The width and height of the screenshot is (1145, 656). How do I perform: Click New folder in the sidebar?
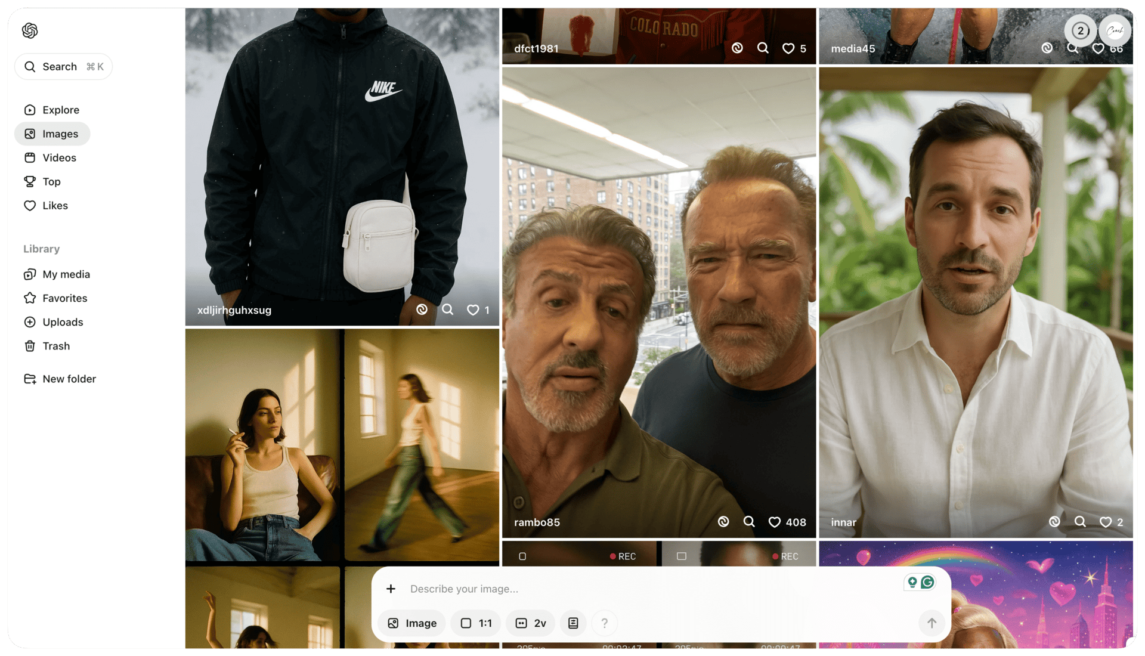(x=69, y=379)
